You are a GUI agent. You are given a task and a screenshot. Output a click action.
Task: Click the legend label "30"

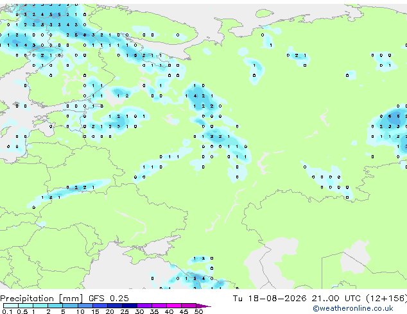click(x=139, y=311)
